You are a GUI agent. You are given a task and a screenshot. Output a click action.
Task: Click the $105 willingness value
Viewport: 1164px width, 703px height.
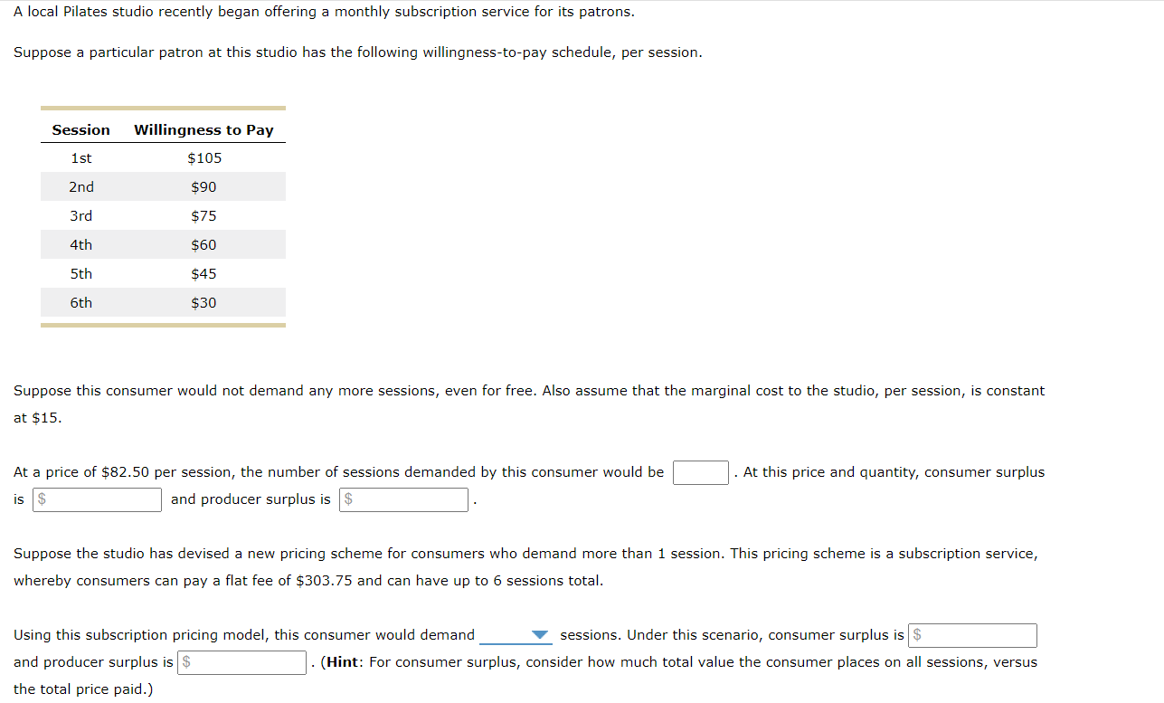click(204, 157)
